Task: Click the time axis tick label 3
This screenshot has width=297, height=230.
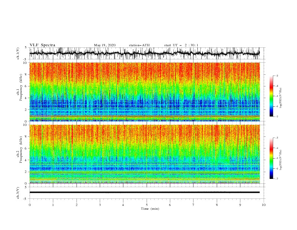Action: (x=100, y=205)
